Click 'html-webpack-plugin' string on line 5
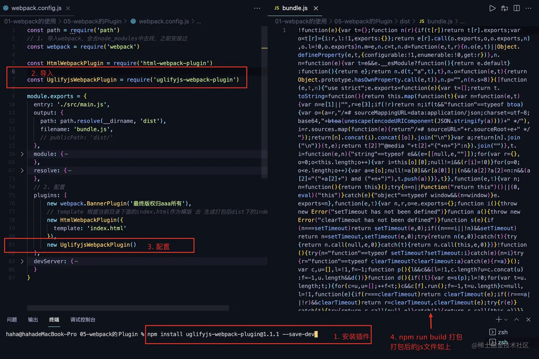 [175, 63]
